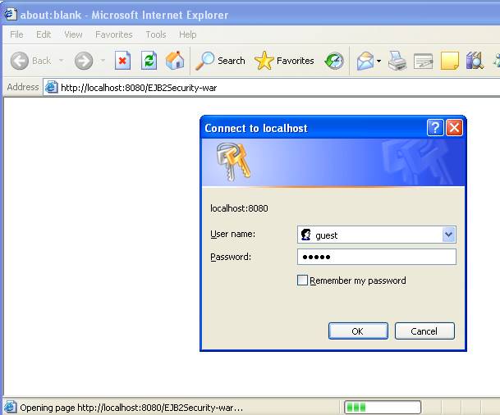500x415 pixels.
Task: Open the Back history dropdown arrow
Action: (62, 61)
